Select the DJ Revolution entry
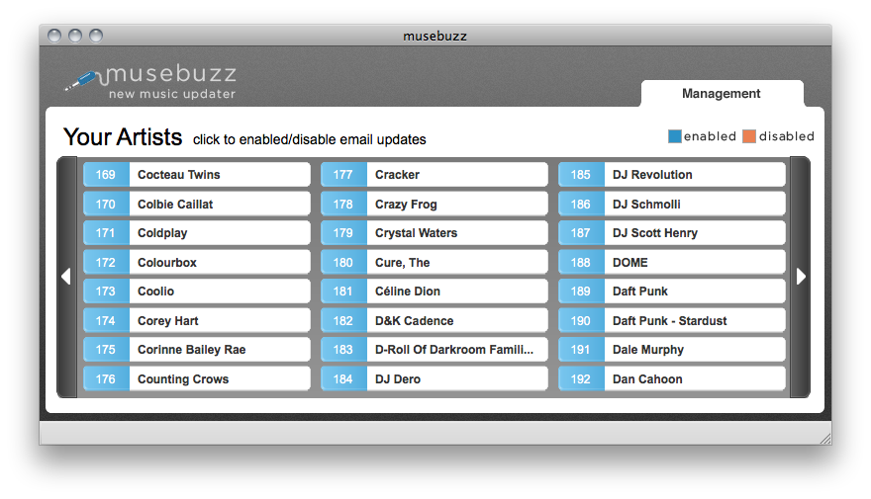Viewport: 871px width, 499px height. (672, 175)
